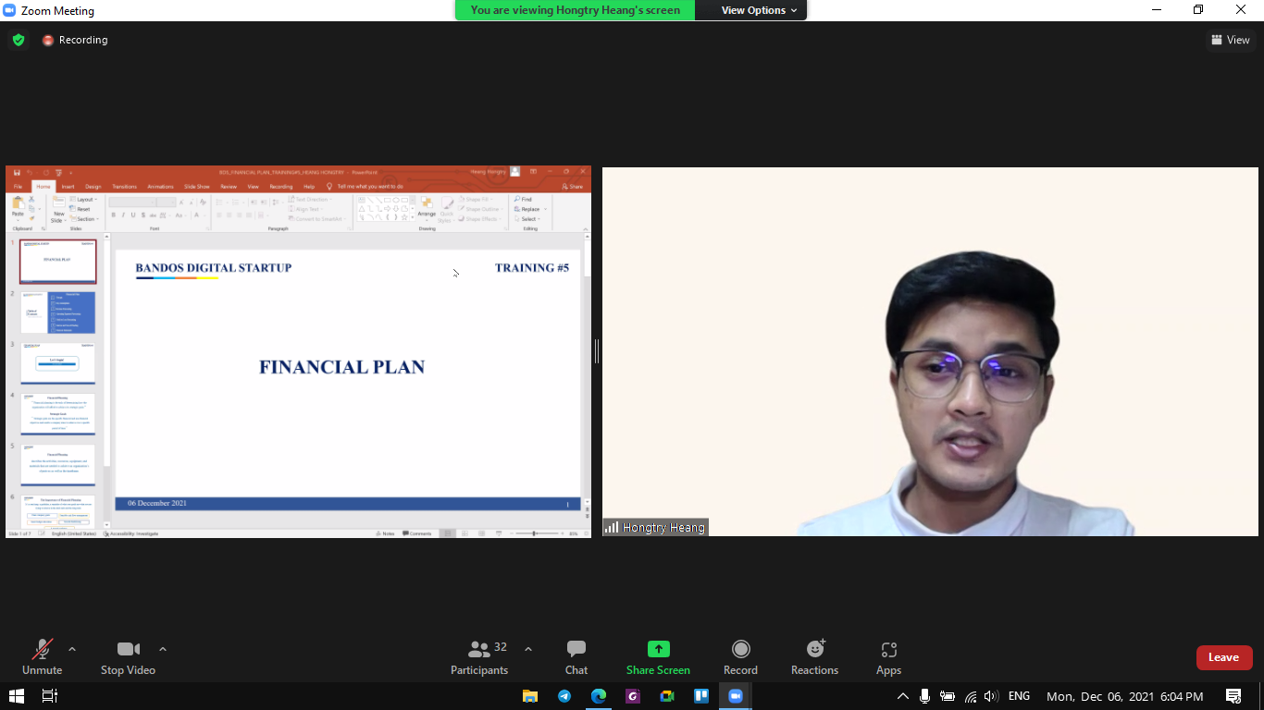
Task: Open the View Options dropdown
Action: pos(759,10)
